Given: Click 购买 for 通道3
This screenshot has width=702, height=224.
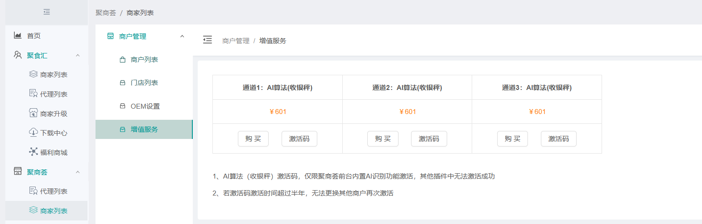Looking at the screenshot, I should coord(512,139).
